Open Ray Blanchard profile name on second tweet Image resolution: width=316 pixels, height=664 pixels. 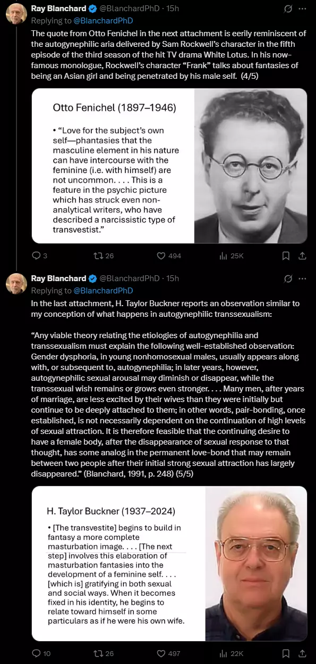(x=58, y=278)
